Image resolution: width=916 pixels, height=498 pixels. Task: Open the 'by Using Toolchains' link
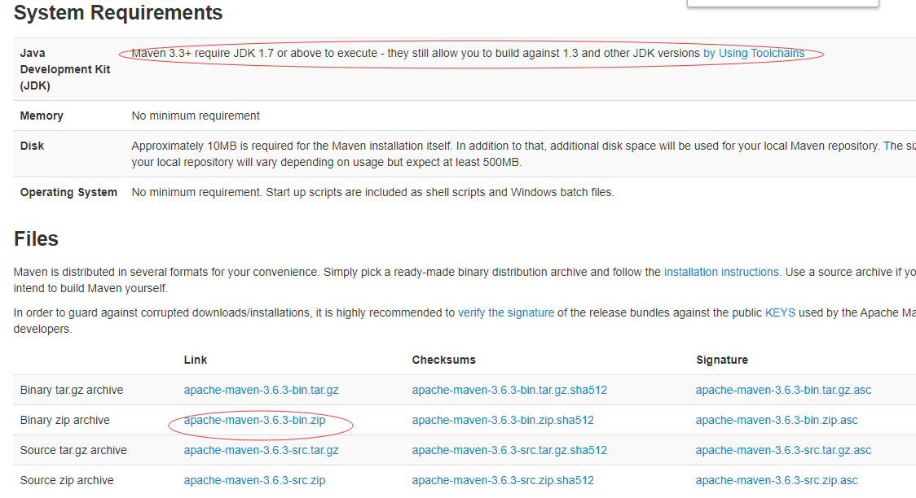point(754,53)
